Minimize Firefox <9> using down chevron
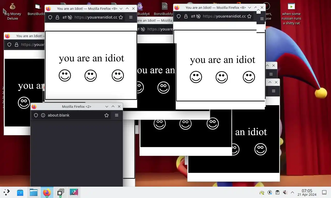The image size is (331, 198). point(121,9)
